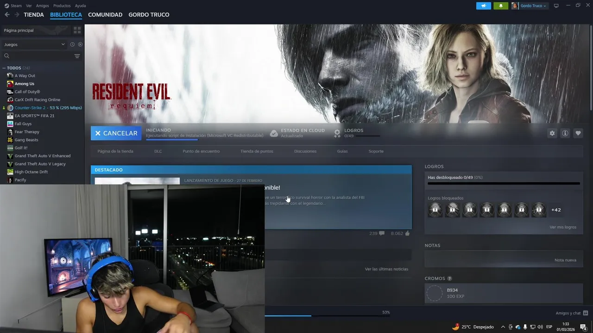Select Among Us in library
This screenshot has width=593, height=333.
24,84
